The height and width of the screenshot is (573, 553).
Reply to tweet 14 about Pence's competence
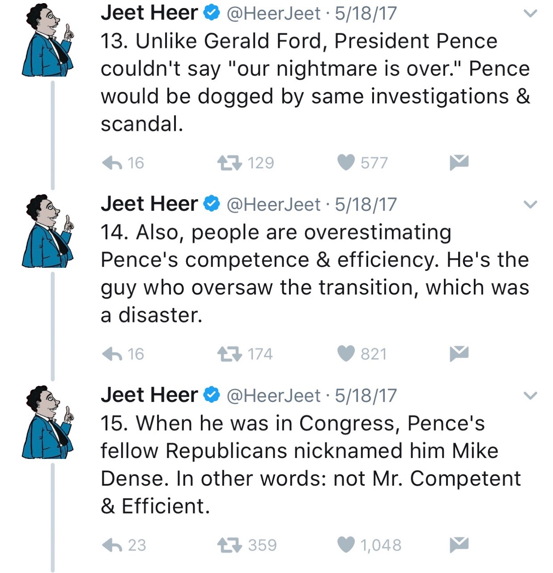(112, 354)
